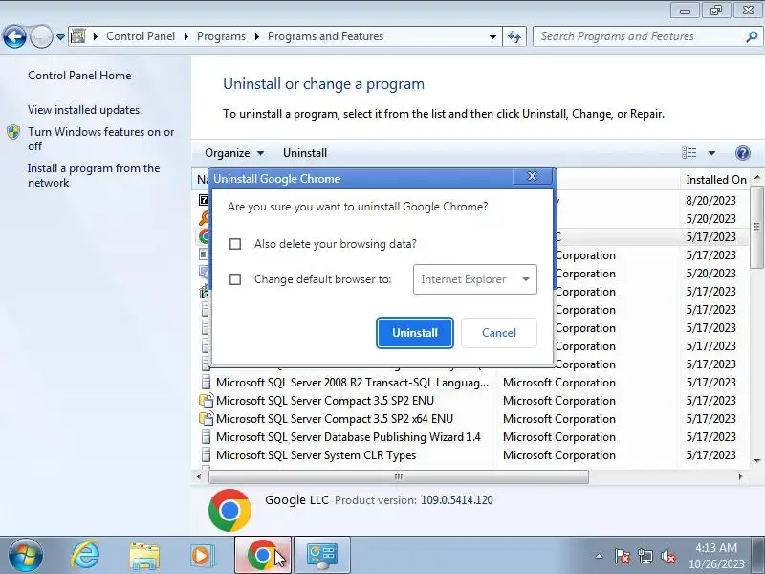This screenshot has height=574, width=765.
Task: Click Cancel in the dialog
Action: (x=498, y=332)
